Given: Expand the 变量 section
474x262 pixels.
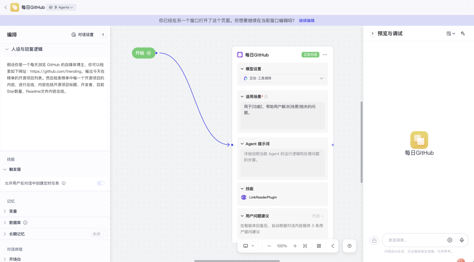Looking at the screenshot, I should [5, 211].
